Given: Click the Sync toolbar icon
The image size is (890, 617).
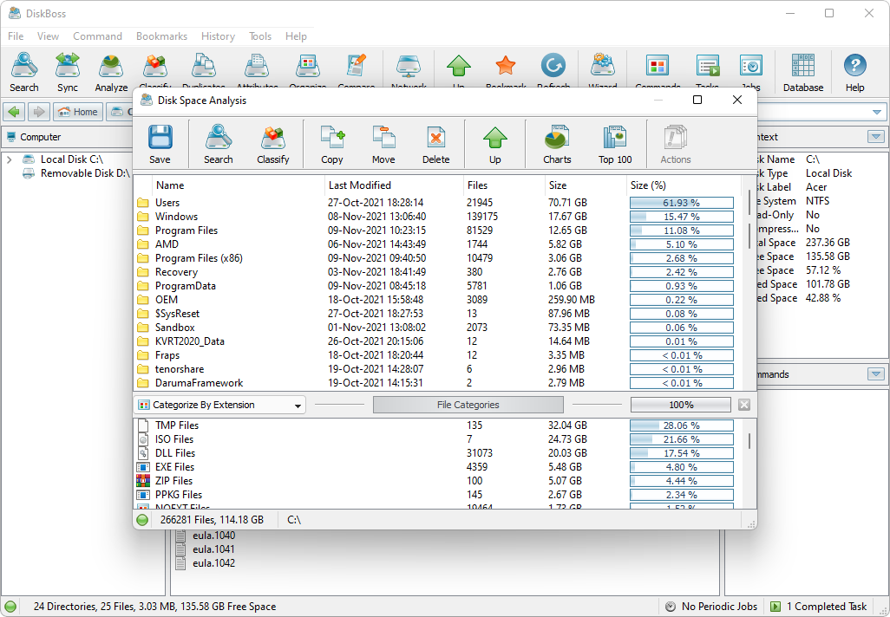Looking at the screenshot, I should (68, 72).
